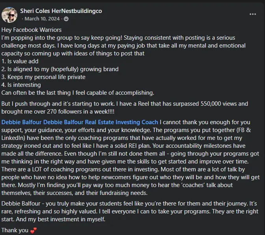Open the March 10, 2024 post timestamp
Screen dimensions: 265x235
(42, 19)
